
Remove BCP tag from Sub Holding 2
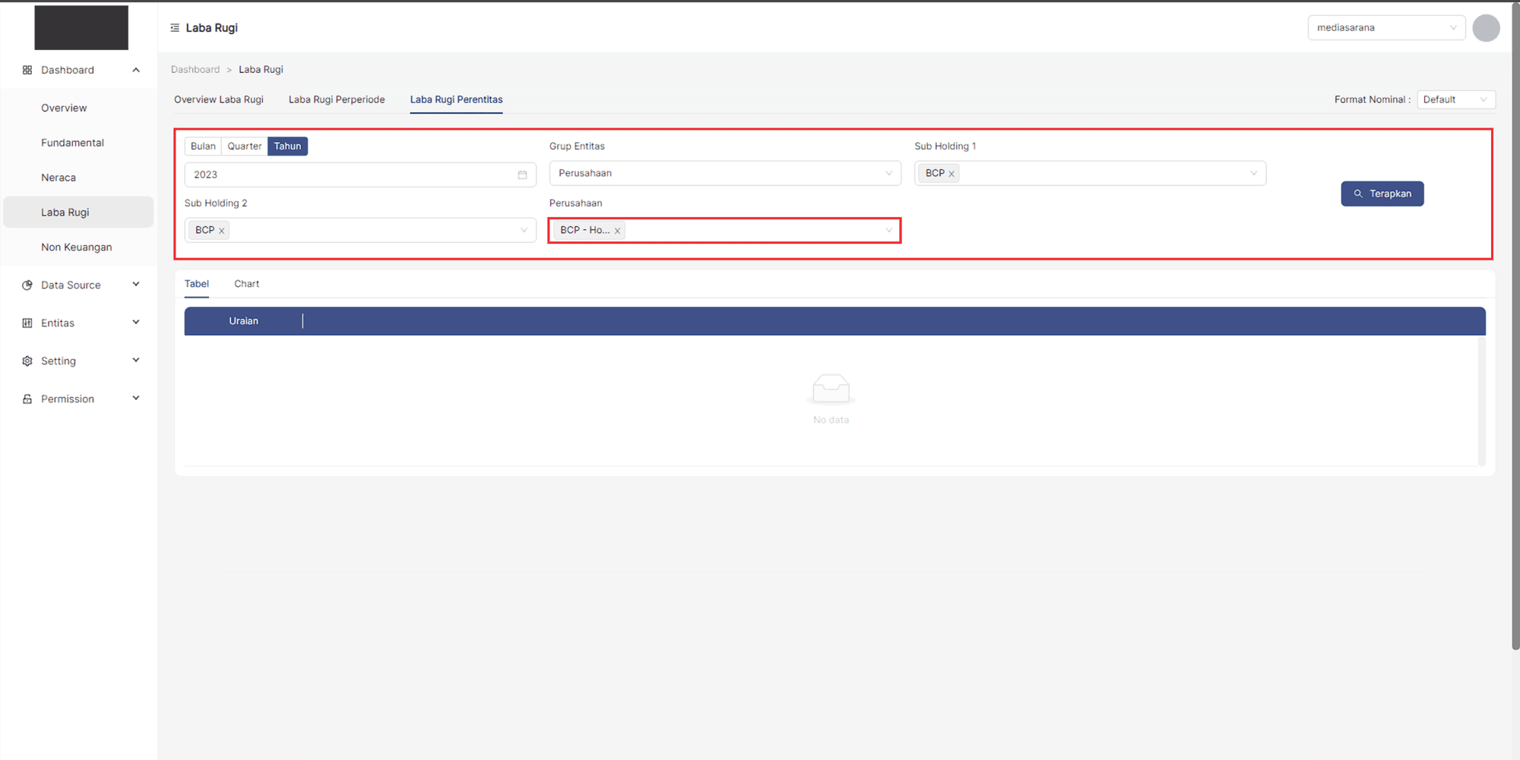pyautogui.click(x=222, y=231)
